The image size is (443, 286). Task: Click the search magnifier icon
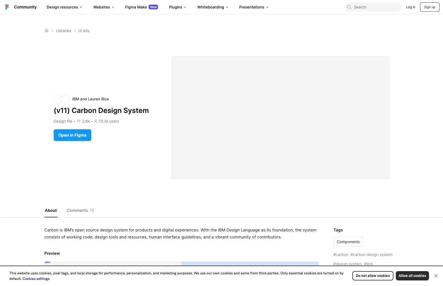tap(349, 7)
